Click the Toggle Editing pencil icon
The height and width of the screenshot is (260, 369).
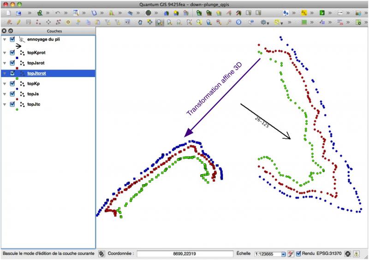point(18,22)
